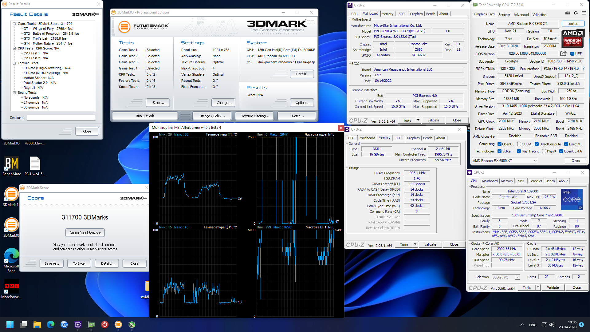Toggle Ray Tracing checkbox in GPU-Z
This screenshot has width=590, height=332.
coord(519,151)
